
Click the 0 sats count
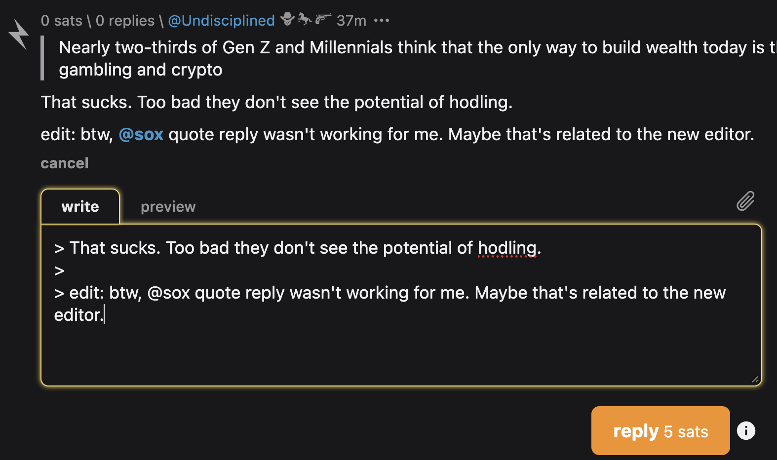61,20
